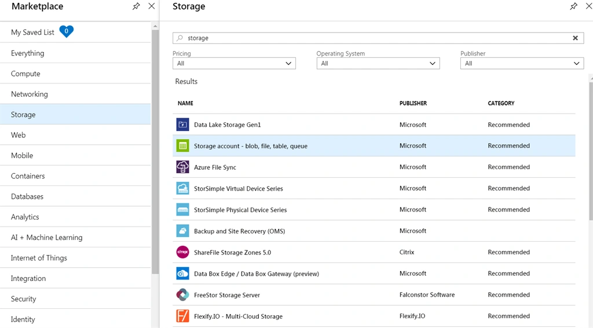Select the Security category
The width and height of the screenshot is (593, 328).
[75, 298]
